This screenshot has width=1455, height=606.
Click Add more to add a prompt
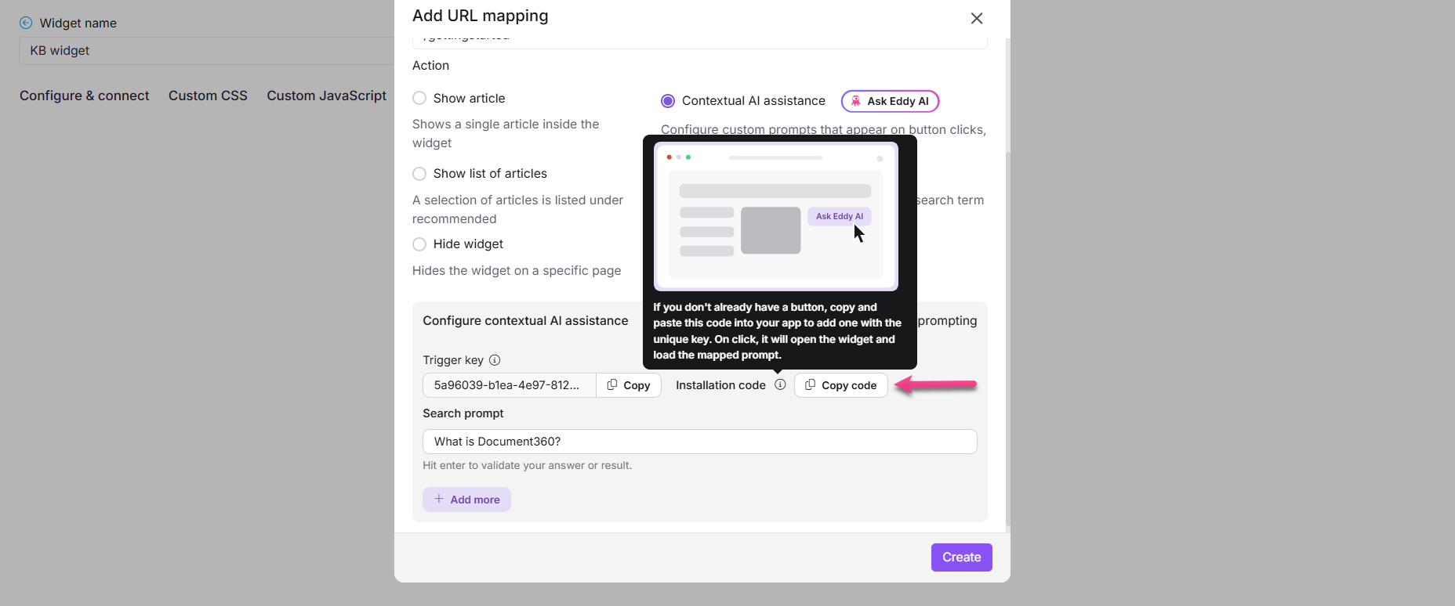pos(466,500)
